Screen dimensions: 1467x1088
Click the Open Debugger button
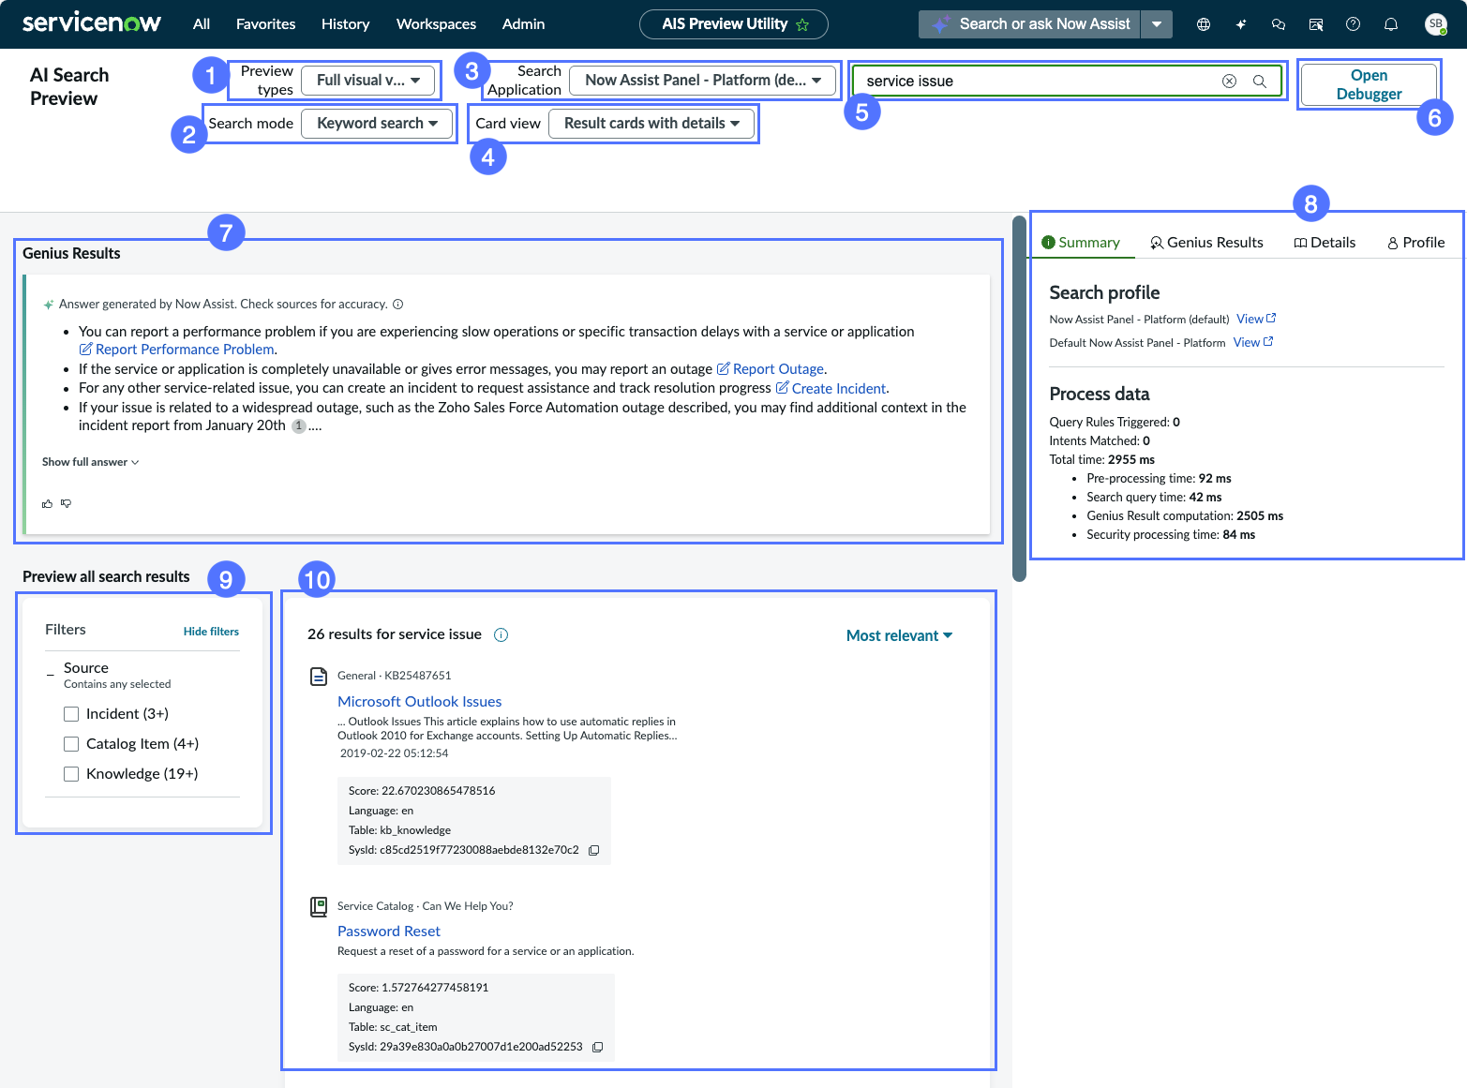(1369, 84)
